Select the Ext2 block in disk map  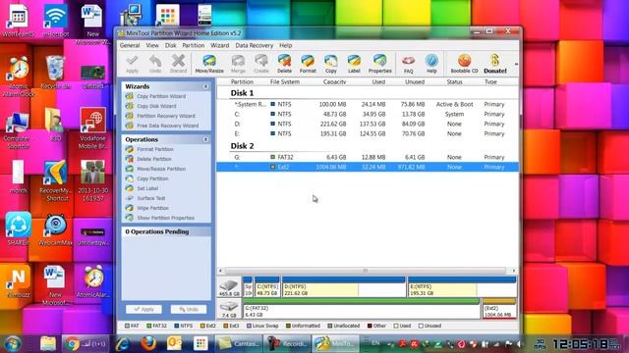pyautogui.click(x=499, y=309)
